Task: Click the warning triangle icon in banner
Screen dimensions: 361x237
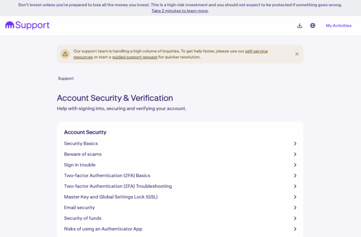Action: [x=65, y=54]
